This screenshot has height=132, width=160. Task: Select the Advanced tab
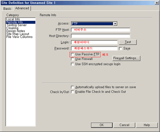22,8
